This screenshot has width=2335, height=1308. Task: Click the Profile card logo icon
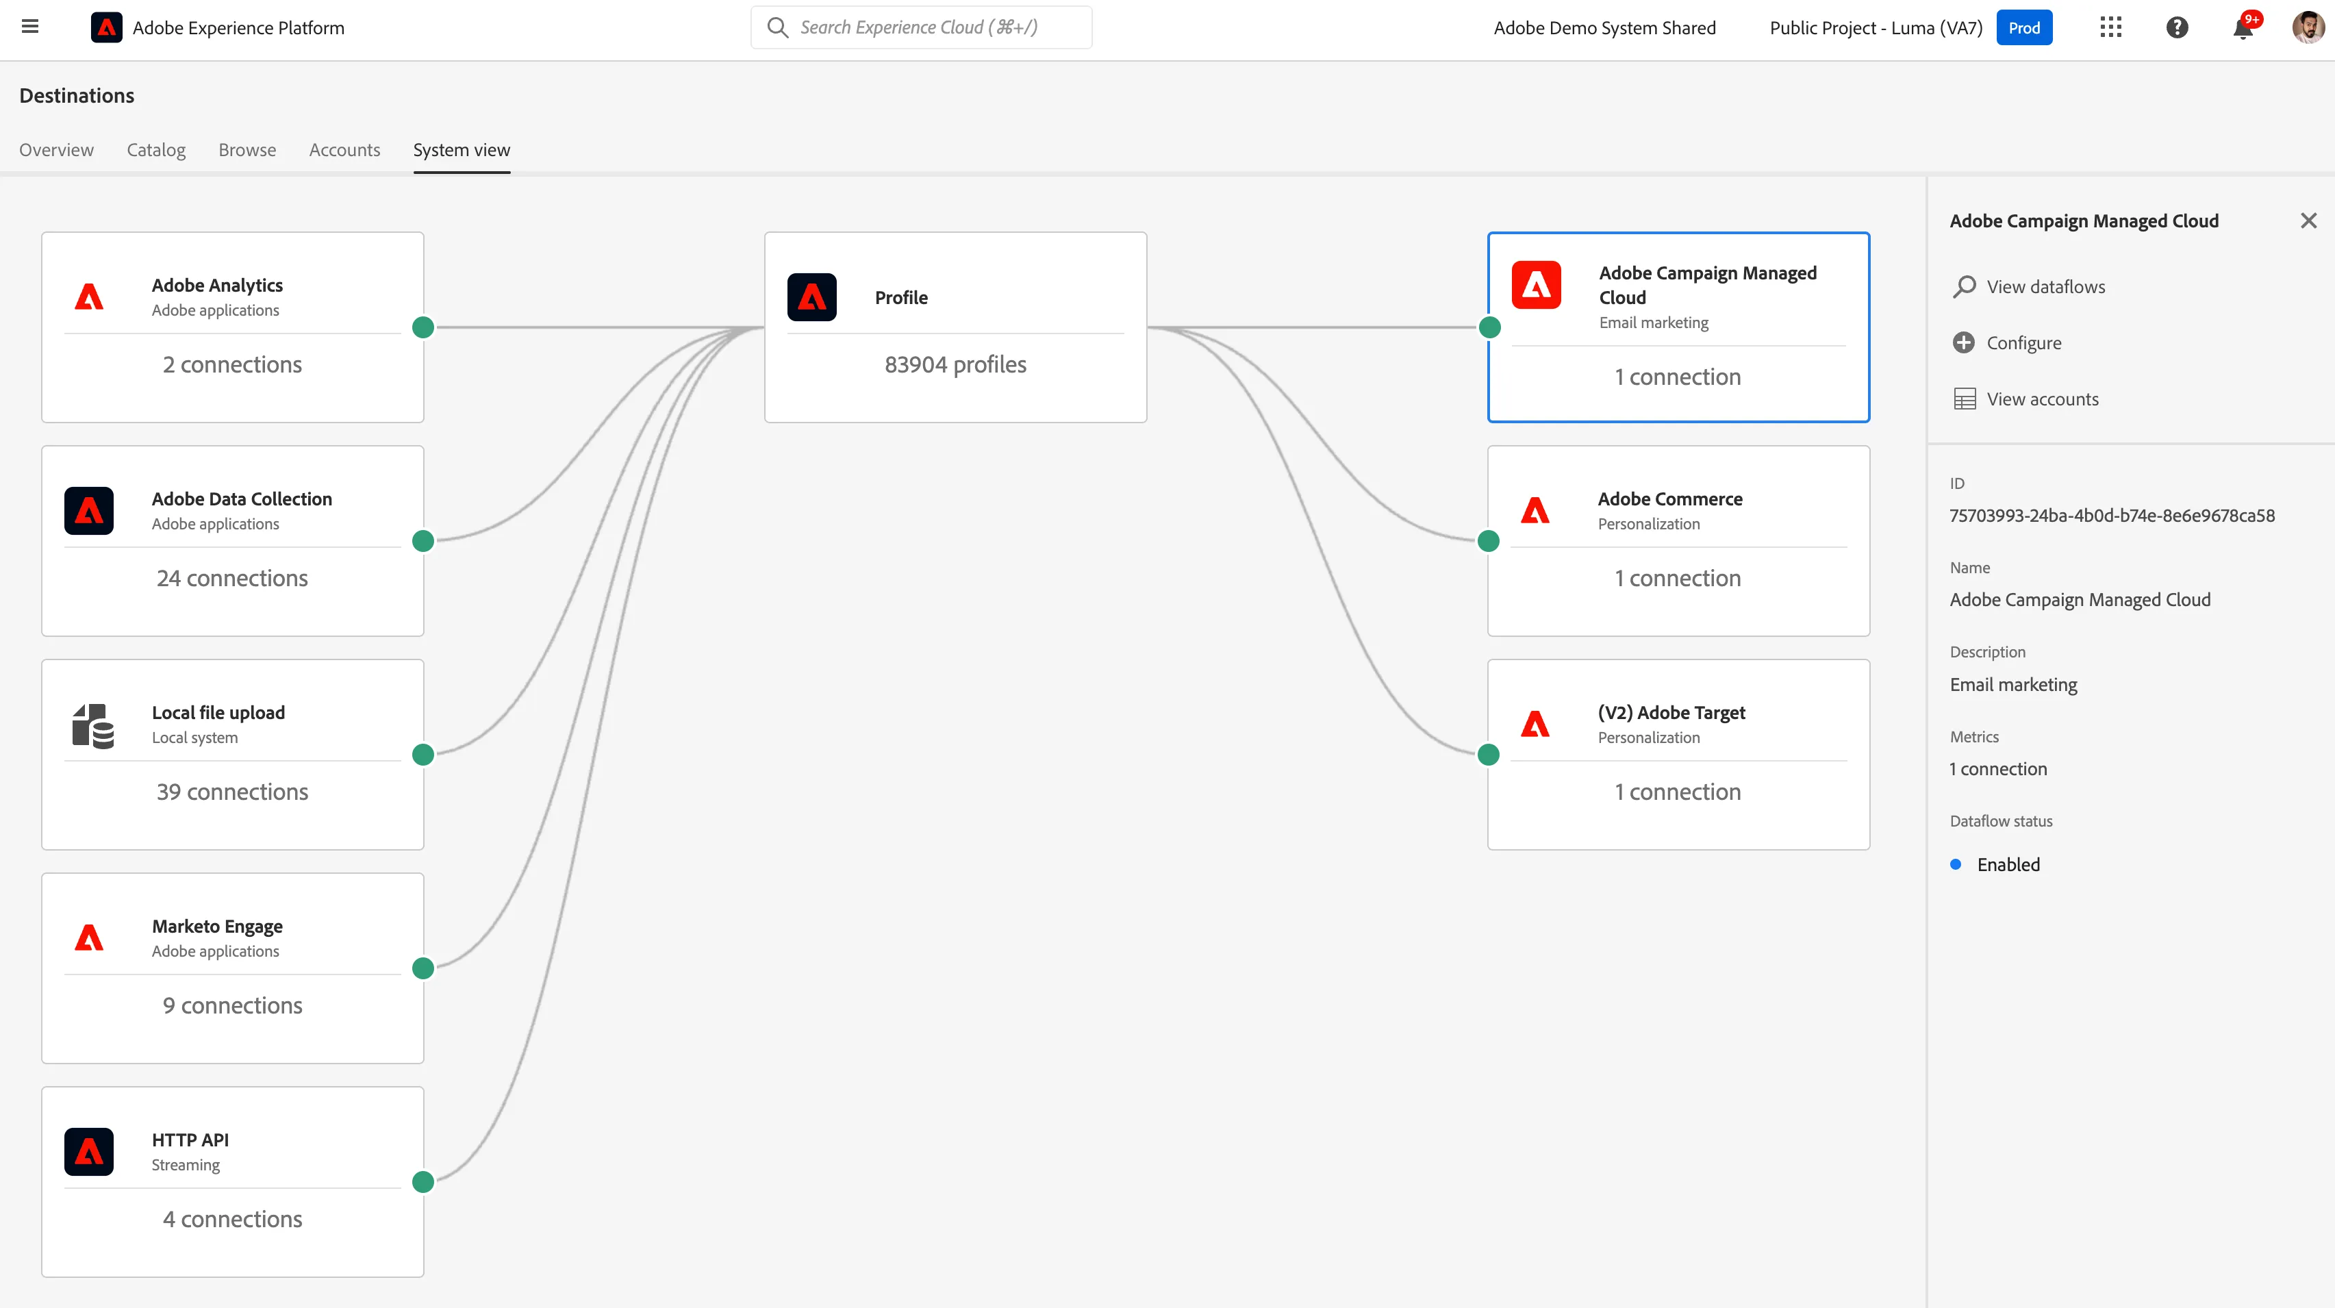coord(811,297)
